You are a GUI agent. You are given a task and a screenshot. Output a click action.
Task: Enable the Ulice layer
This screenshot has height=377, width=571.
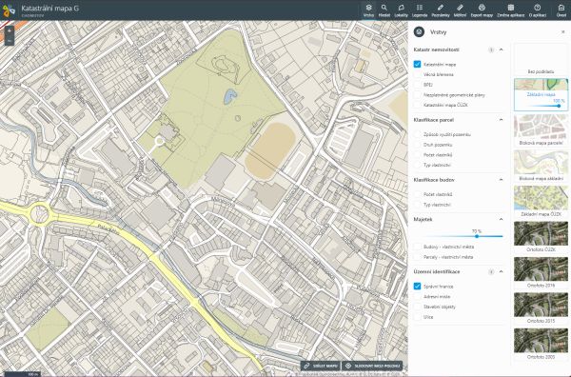(418, 317)
